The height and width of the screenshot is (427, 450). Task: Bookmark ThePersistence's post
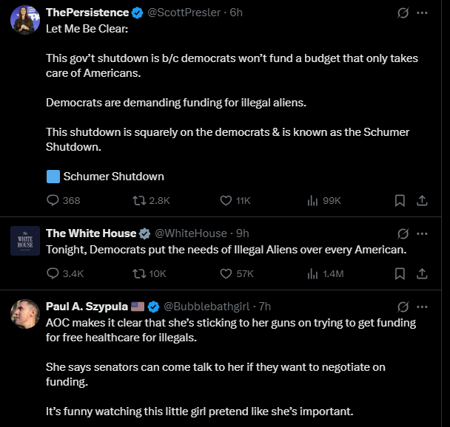point(400,200)
